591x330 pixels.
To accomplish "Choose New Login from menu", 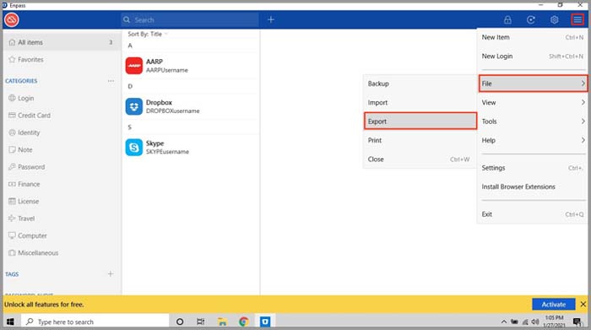I will [533, 57].
